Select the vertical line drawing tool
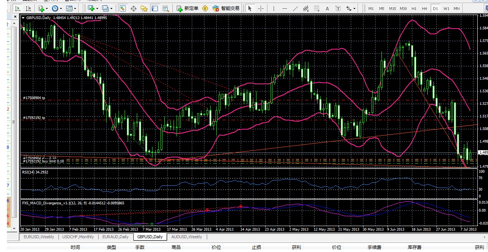 pyautogui.click(x=274, y=8)
